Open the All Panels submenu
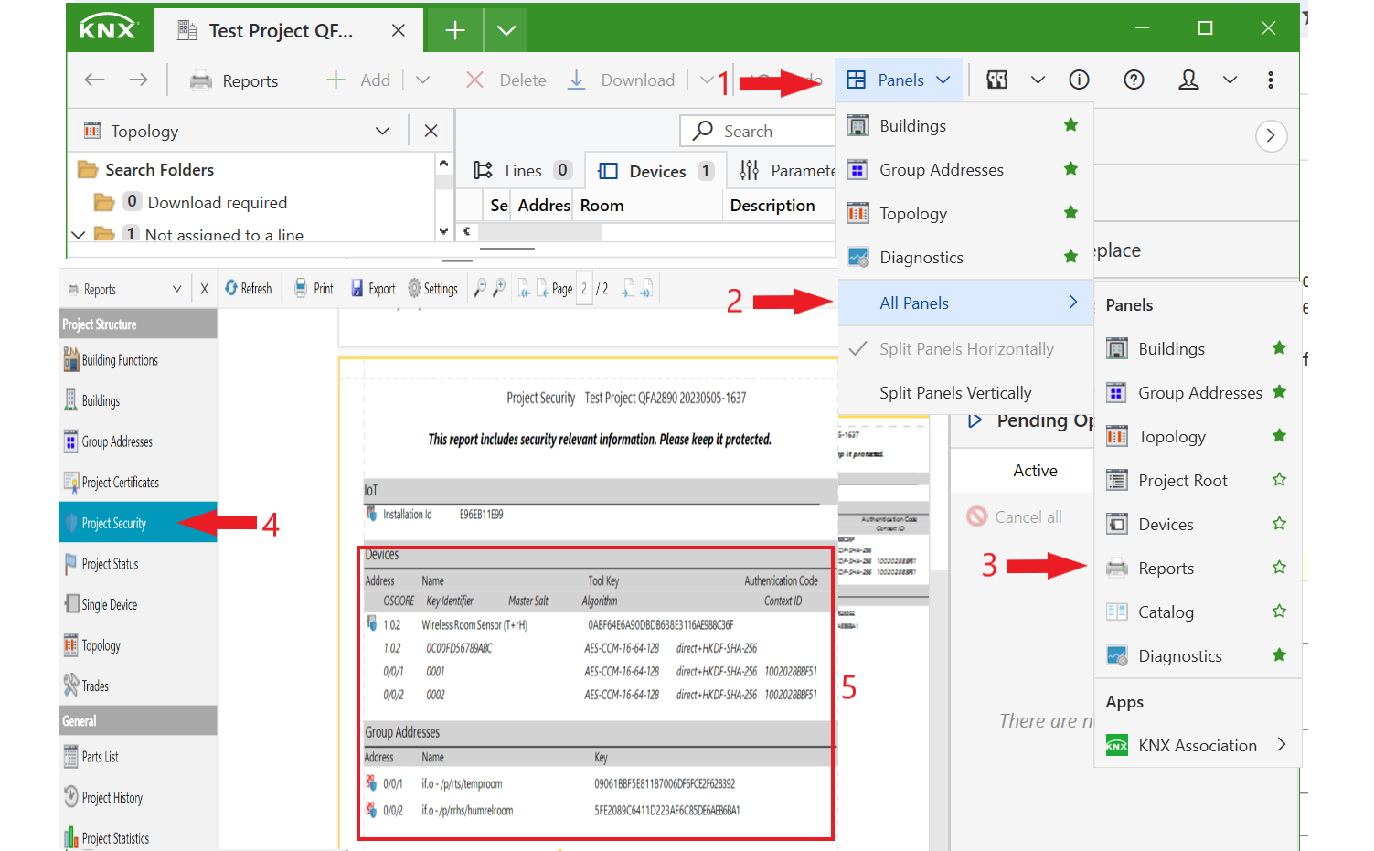The height and width of the screenshot is (851, 1374). pyautogui.click(x=965, y=303)
